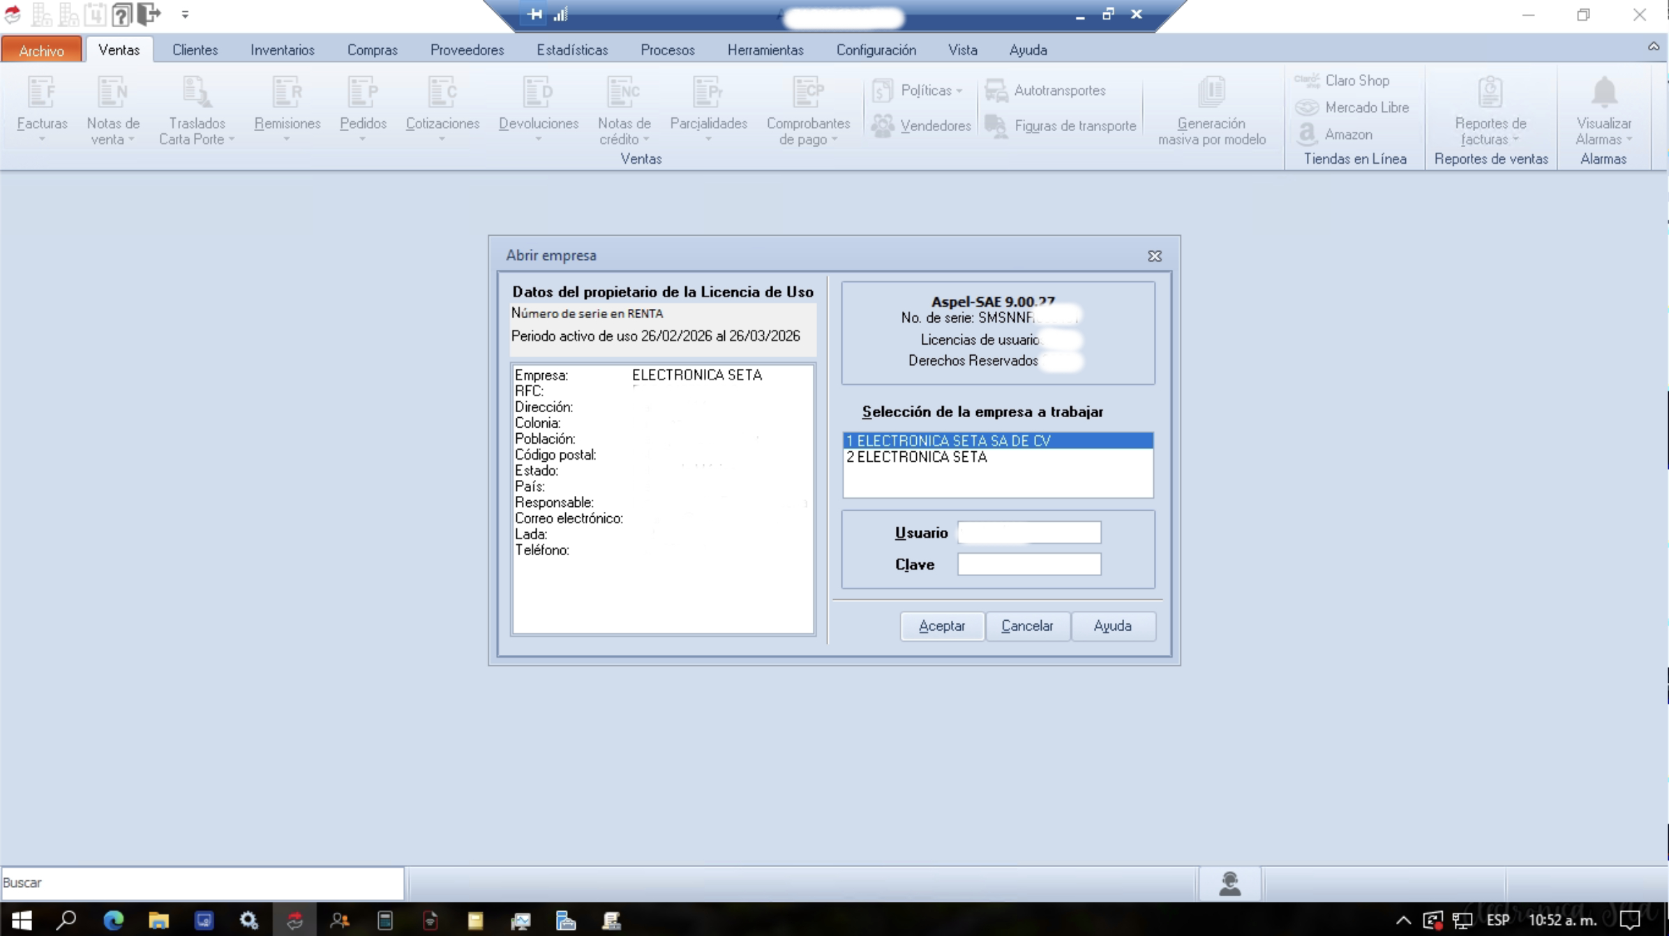
Task: Open Comprobantes de pago
Action: [808, 108]
